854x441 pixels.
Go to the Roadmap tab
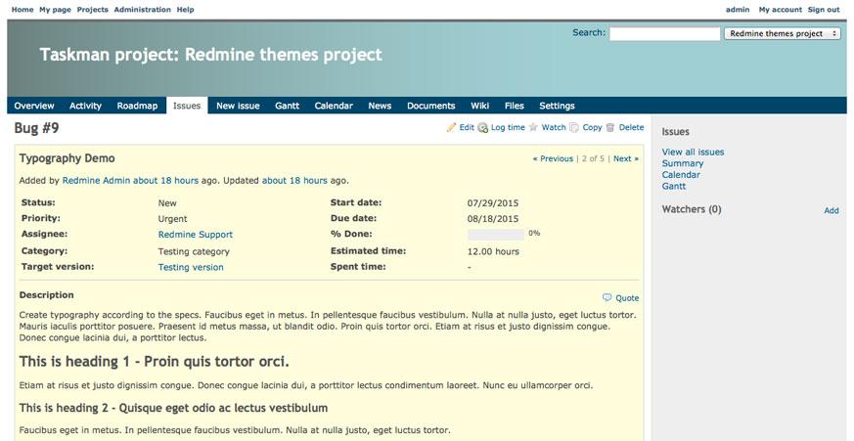coord(137,106)
